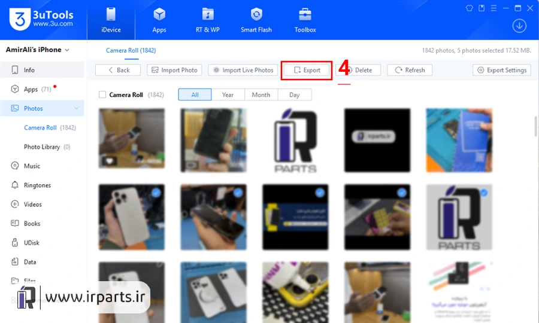Click the Delete button
Screen dimensions: 539x323
click(359, 70)
